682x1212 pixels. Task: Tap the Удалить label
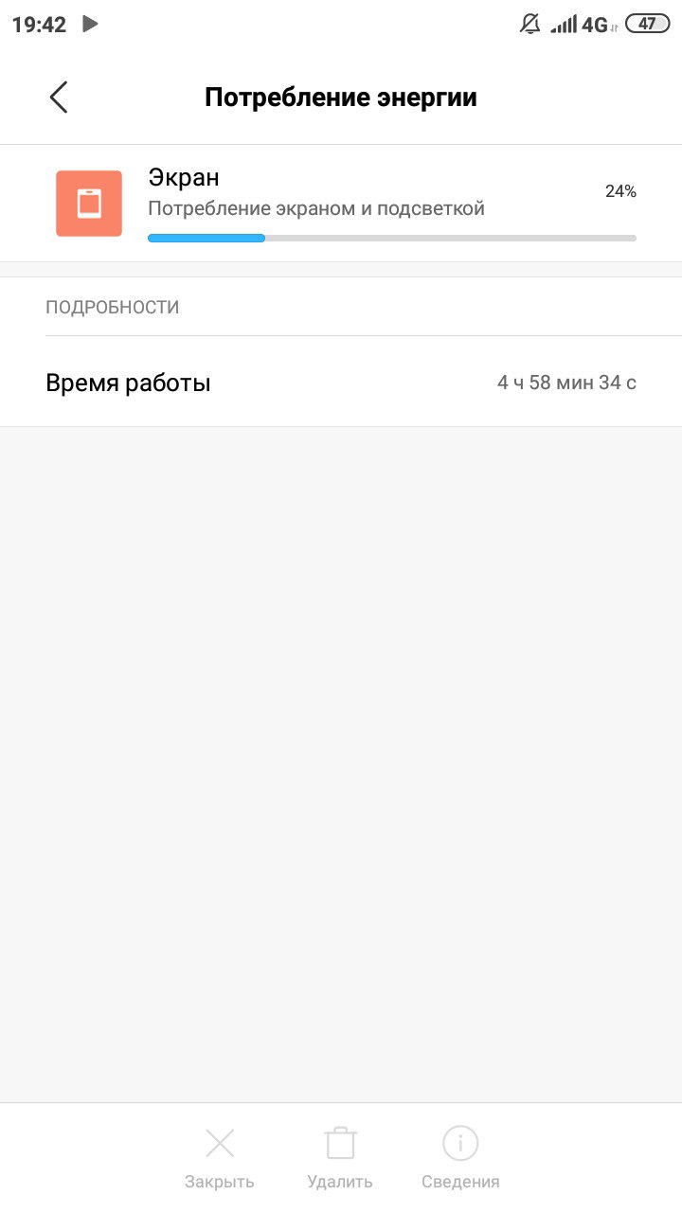click(x=340, y=1182)
